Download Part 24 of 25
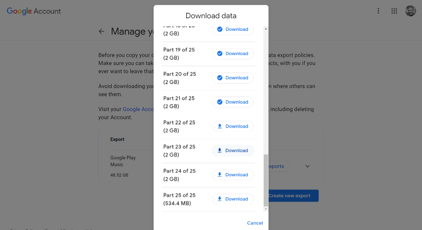This screenshot has height=230, width=422. 233,175
